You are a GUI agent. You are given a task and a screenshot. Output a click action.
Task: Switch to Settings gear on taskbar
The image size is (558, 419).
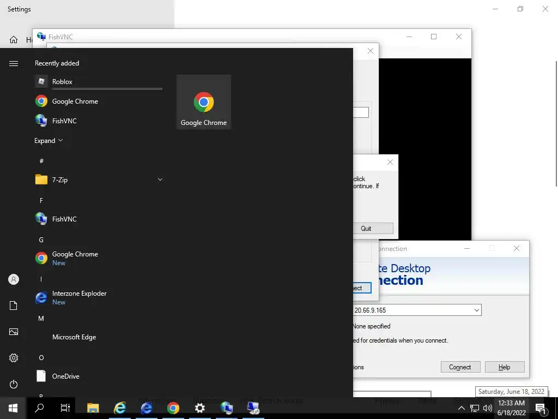pyautogui.click(x=199, y=408)
